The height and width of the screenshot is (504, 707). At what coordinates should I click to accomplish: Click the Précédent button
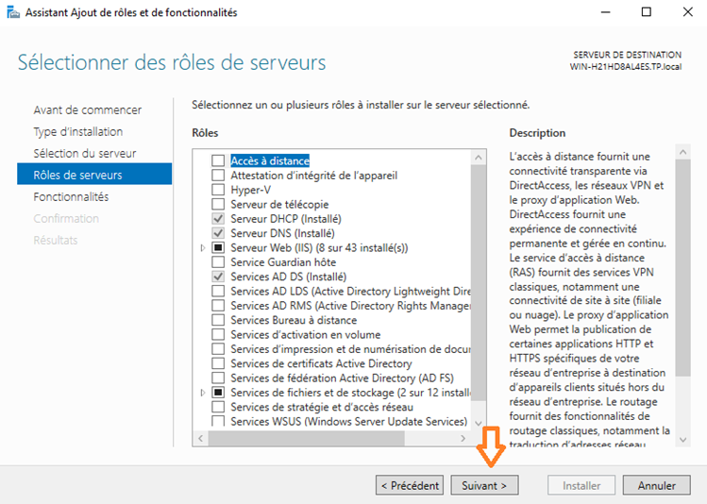[410, 485]
